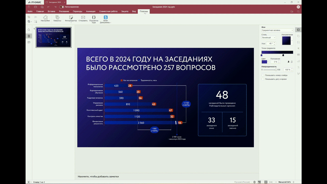Viewport: 327px width, 184px height.
Task: Open paragraph settings in right sidebar
Action: tap(298, 49)
